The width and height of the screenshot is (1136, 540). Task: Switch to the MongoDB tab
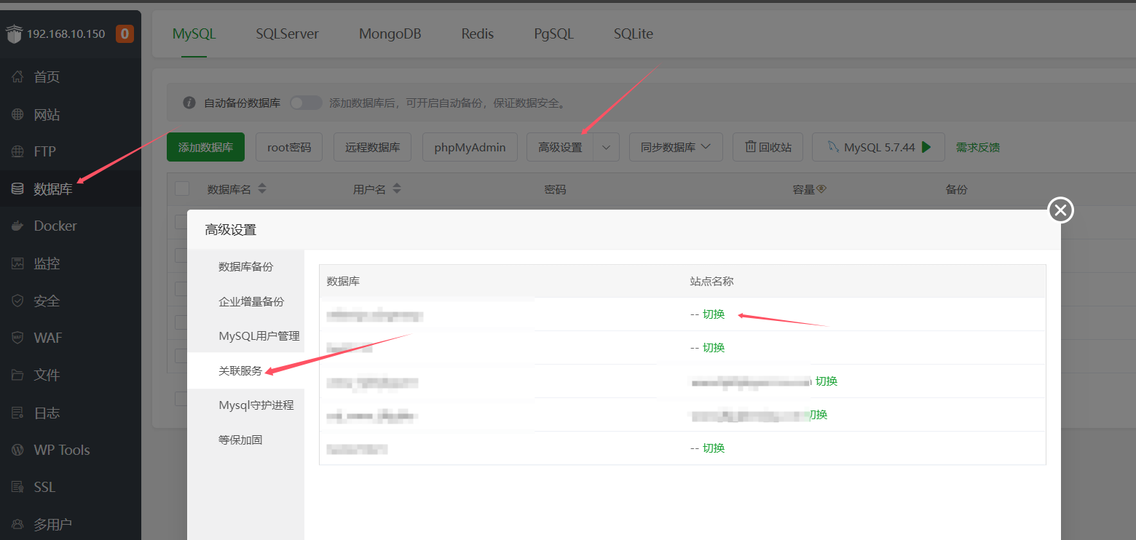[390, 33]
